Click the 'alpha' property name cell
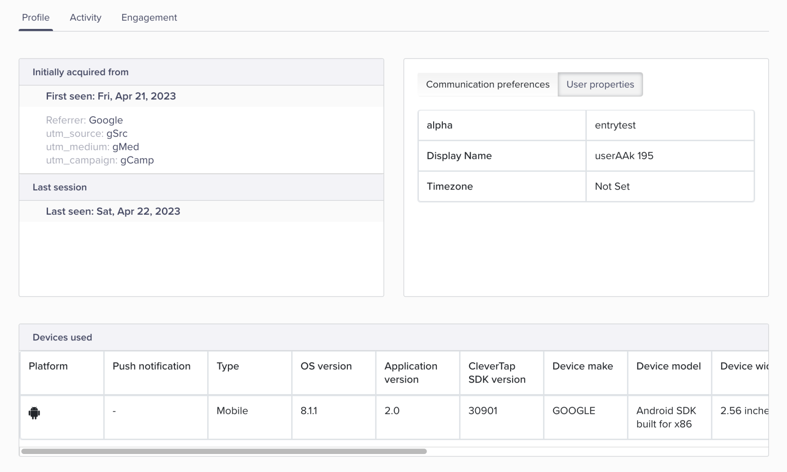The image size is (787, 472). coord(502,125)
